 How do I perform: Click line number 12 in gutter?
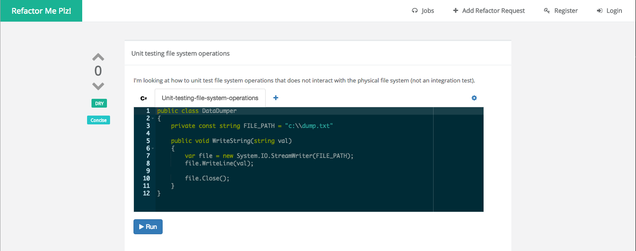click(146, 193)
